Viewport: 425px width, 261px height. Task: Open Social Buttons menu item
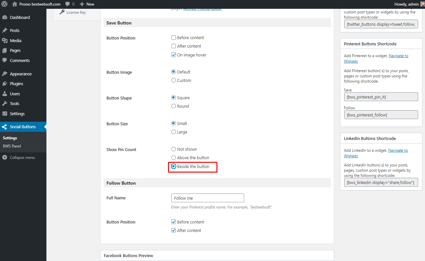click(x=23, y=127)
